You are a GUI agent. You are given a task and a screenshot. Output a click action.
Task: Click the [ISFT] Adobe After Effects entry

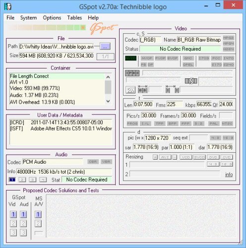[x=61, y=128]
